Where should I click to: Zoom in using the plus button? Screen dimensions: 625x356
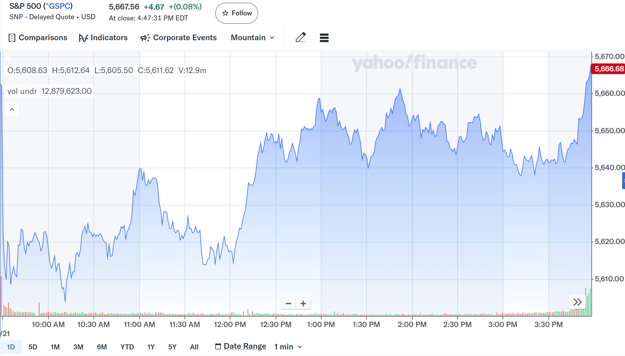click(303, 304)
